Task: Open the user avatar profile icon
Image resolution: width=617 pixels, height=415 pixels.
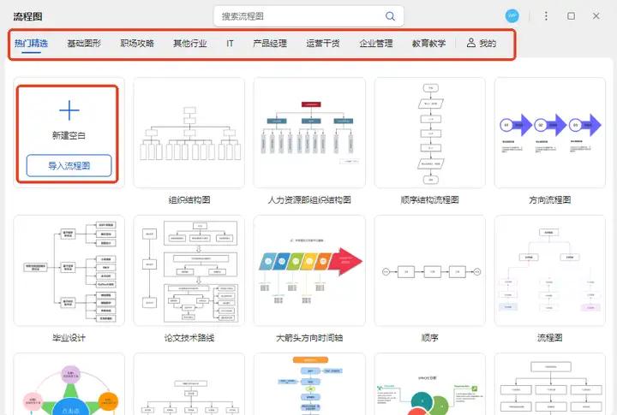Action: pos(512,16)
